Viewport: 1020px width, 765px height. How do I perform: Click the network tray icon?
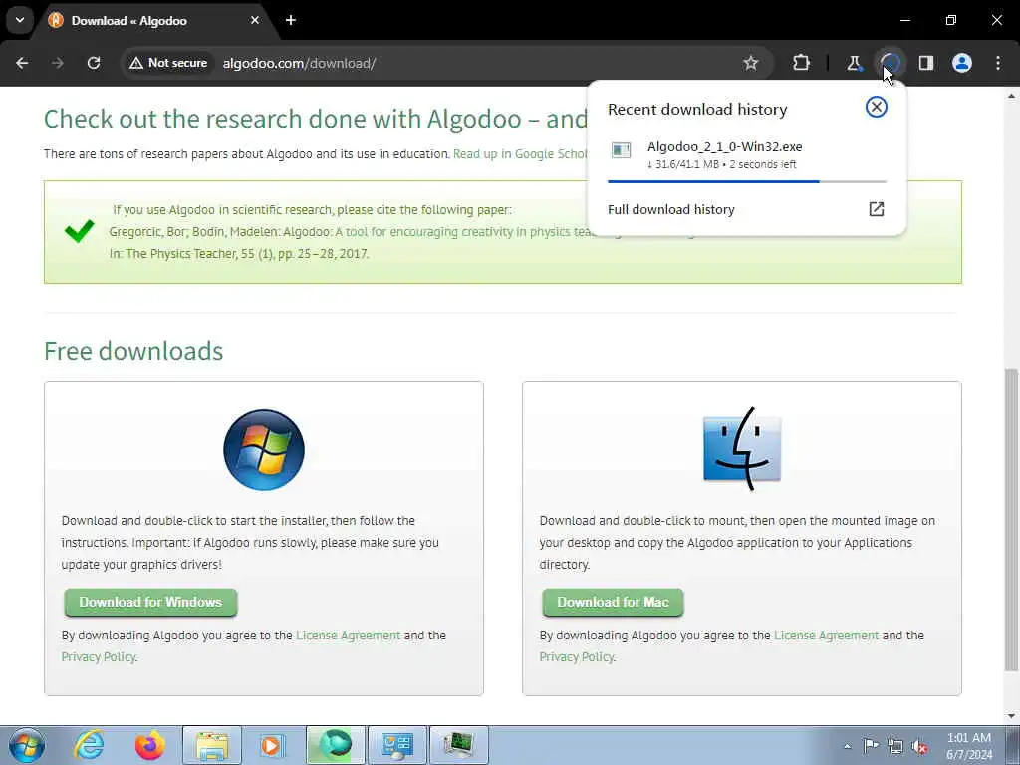coord(895,746)
